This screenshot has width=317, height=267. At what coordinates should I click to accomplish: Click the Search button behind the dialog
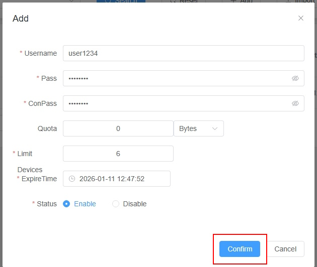click(121, 2)
